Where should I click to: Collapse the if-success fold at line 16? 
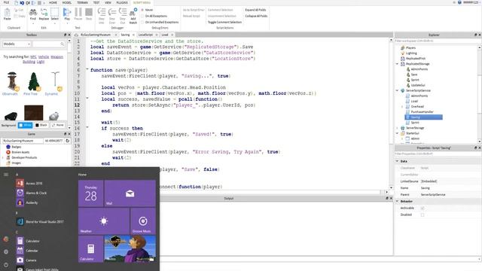click(87, 127)
